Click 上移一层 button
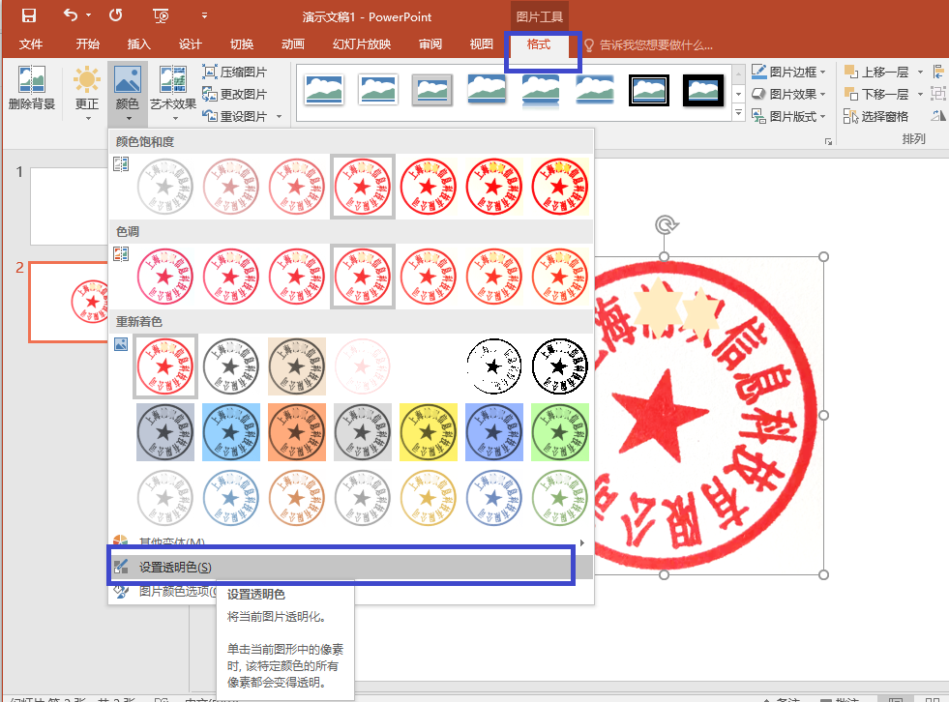 pyautogui.click(x=877, y=72)
